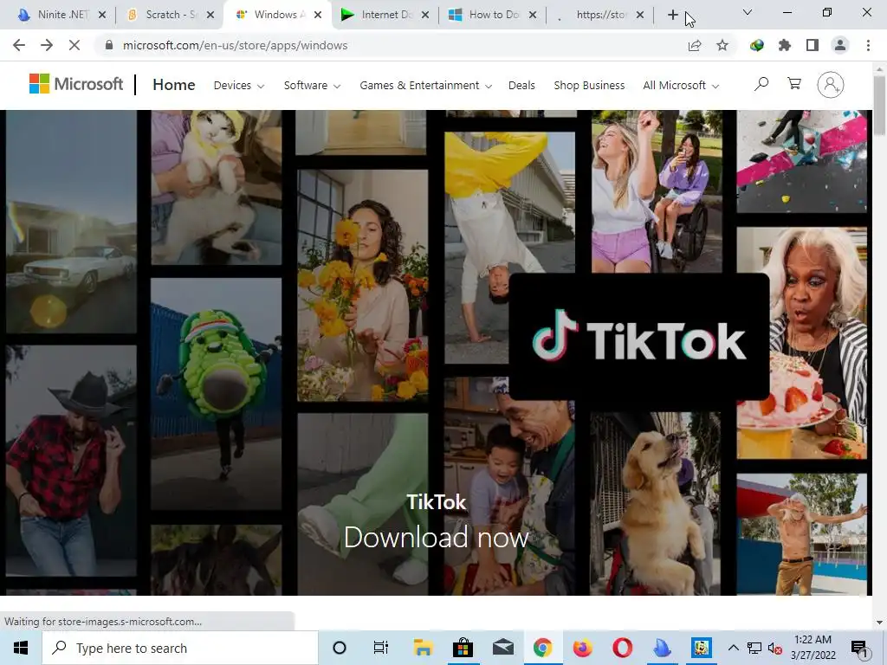This screenshot has width=887, height=665.
Task: Open the Chrome profile avatar
Action: [x=840, y=45]
